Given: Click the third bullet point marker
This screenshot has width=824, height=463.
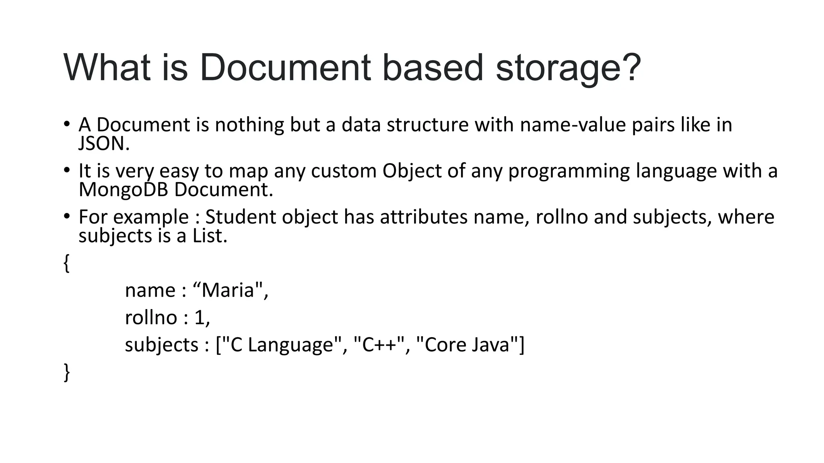Looking at the screenshot, I should 67,216.
